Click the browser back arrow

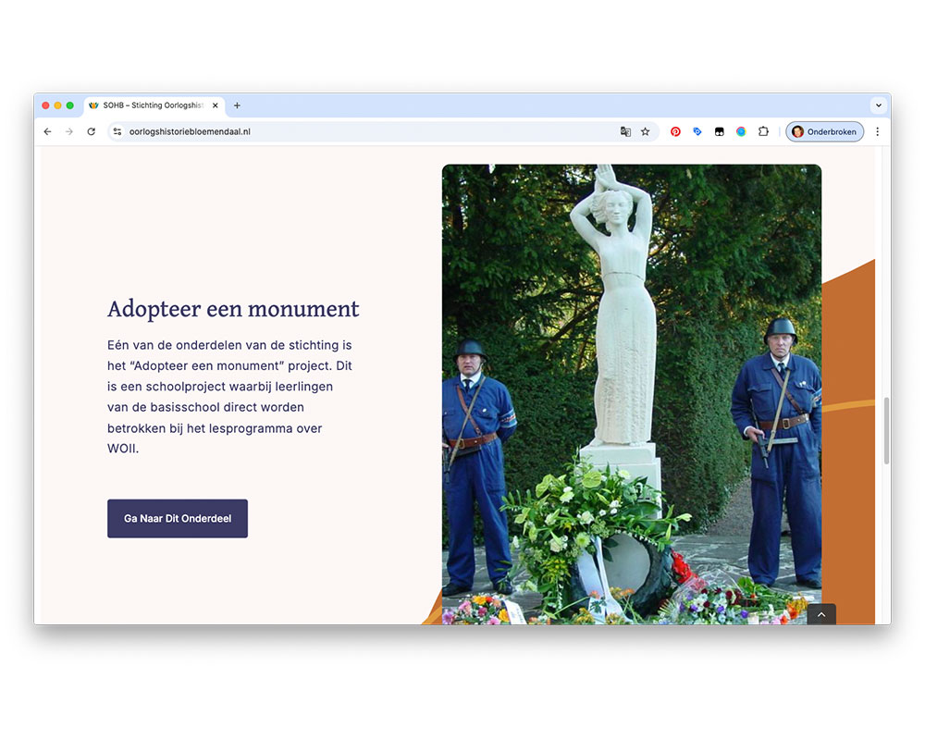coord(48,131)
